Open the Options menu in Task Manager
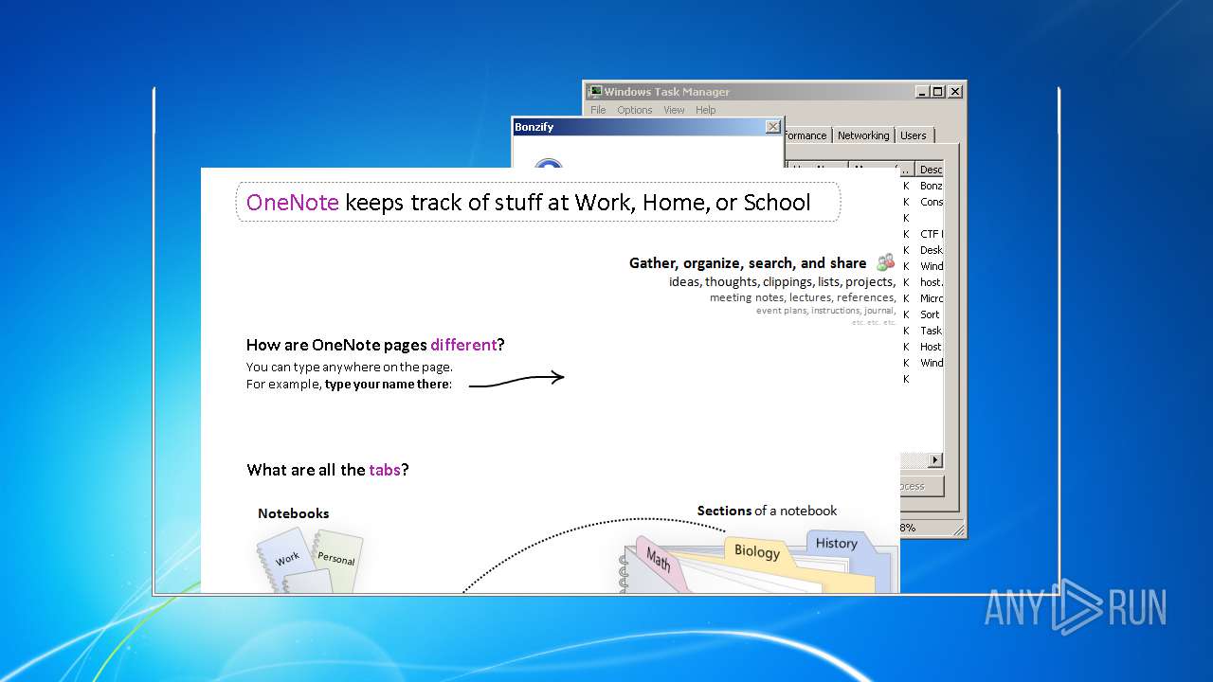This screenshot has width=1213, height=682. [x=634, y=110]
